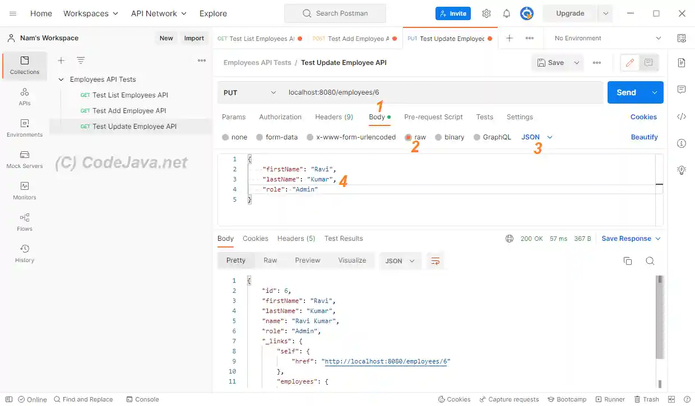This screenshot has height=406, width=695.
Task: Open the Monitors panel
Action: [24, 191]
